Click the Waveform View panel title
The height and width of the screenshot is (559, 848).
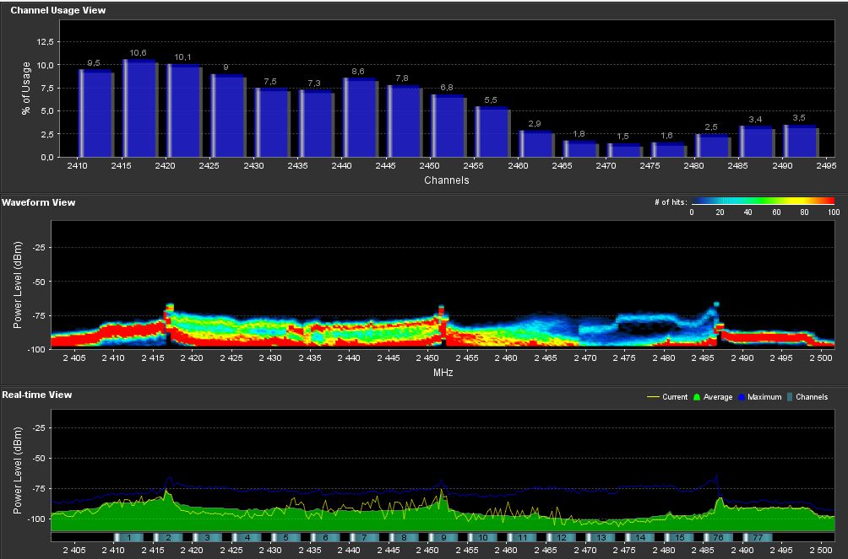point(39,202)
